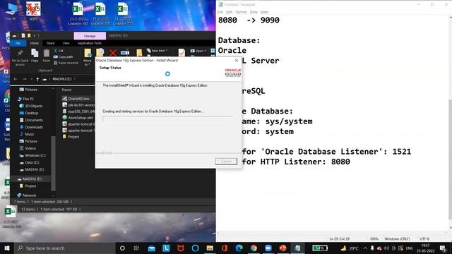Click the Up arrow in File Explorer

pos(37,79)
